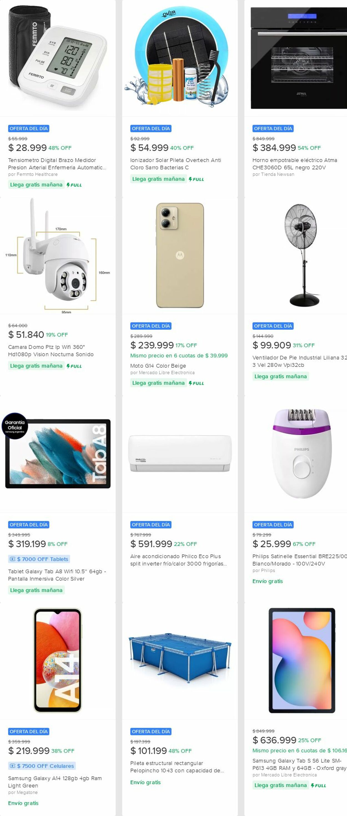Viewport: 347px width, 816px height.
Task: Click the FULL lightning badge under Tensiometro Digital
Action: click(x=74, y=185)
